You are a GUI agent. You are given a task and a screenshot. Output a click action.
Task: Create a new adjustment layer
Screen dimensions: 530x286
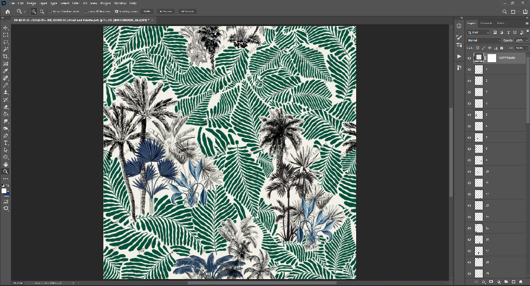[x=499, y=282]
